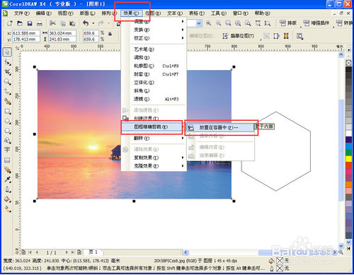Select the Outline pen tool in toolbox
The image size is (354, 275).
click(7, 189)
